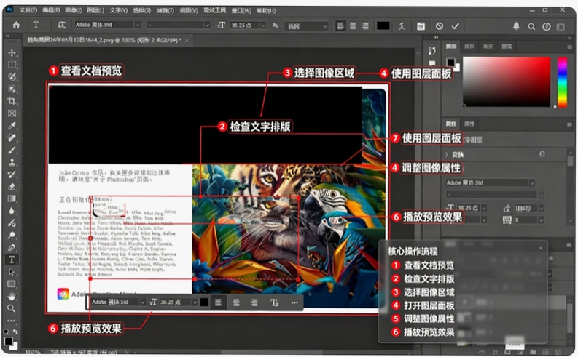Commit the current text edit checkmark
This screenshot has height=357, width=578.
coord(456,26)
